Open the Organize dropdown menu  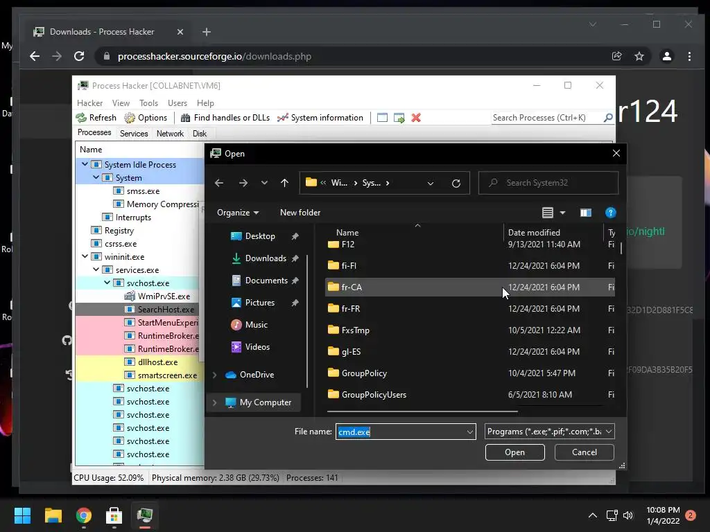click(x=238, y=213)
